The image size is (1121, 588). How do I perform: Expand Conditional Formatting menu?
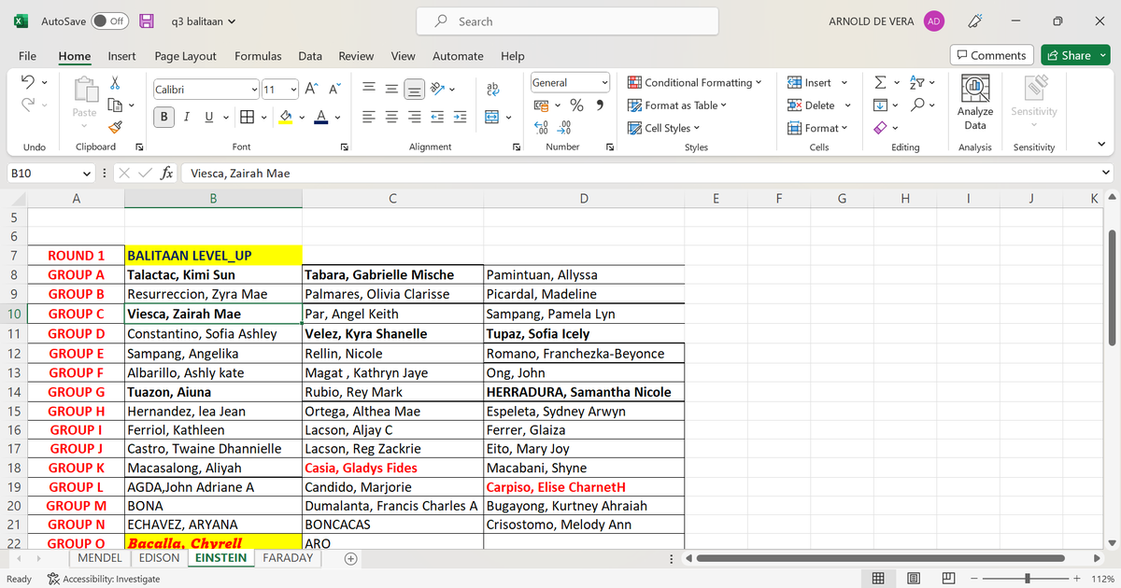695,82
